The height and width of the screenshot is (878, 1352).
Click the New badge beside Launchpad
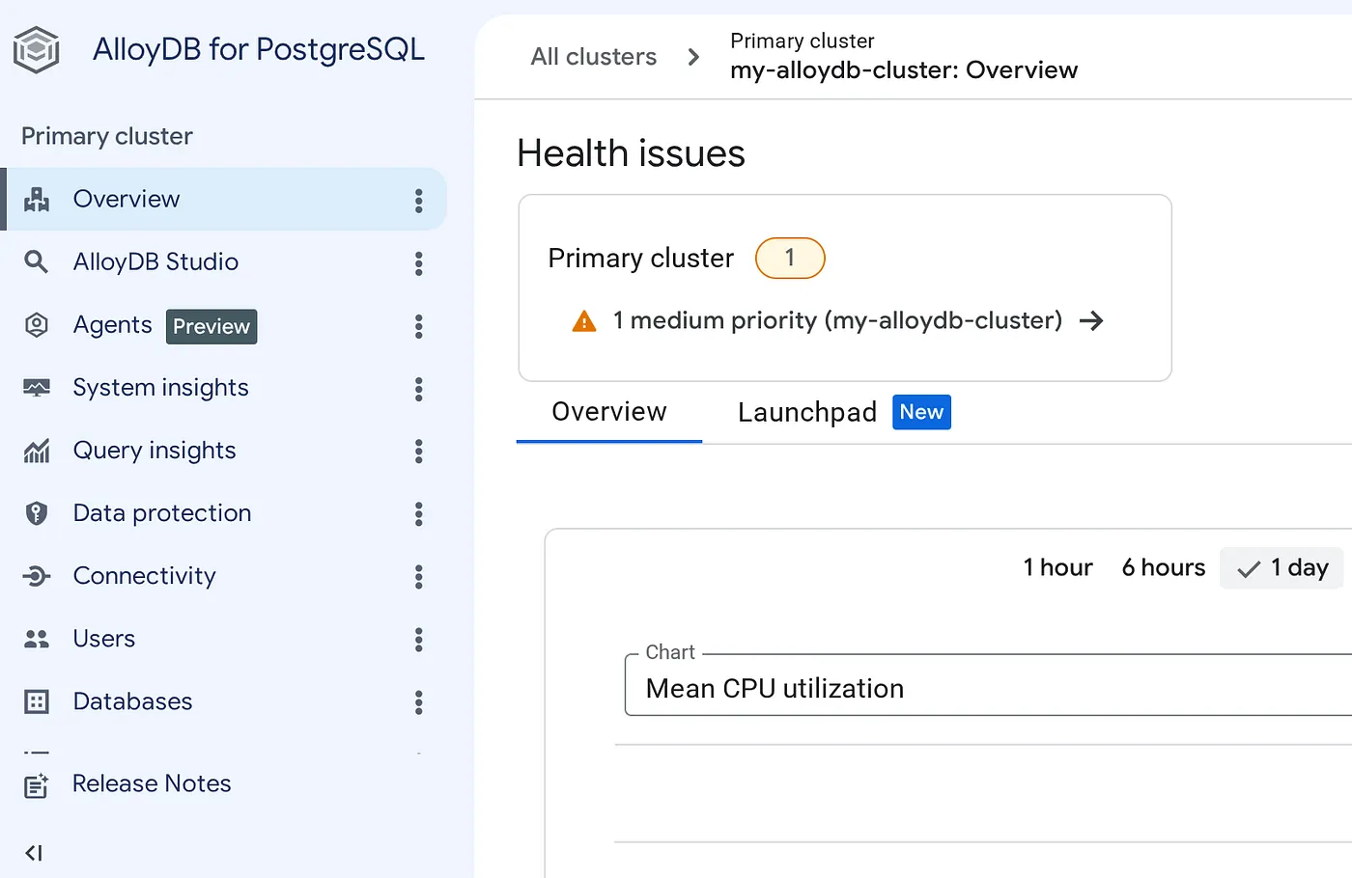point(921,412)
